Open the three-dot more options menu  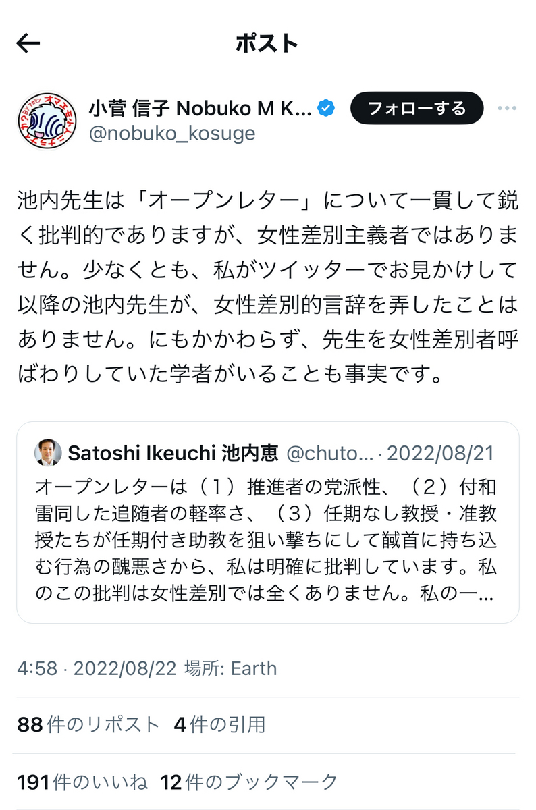pos(507,109)
